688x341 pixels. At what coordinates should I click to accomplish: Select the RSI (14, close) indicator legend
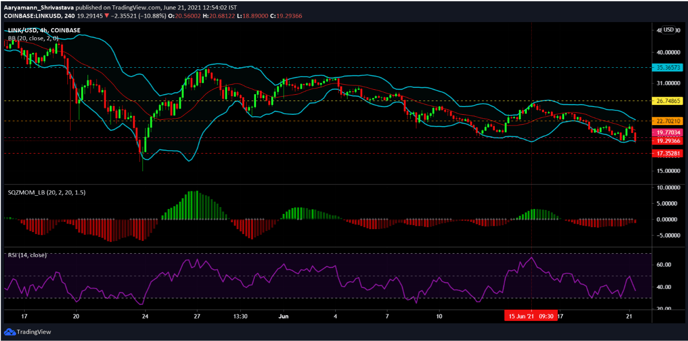coord(28,255)
